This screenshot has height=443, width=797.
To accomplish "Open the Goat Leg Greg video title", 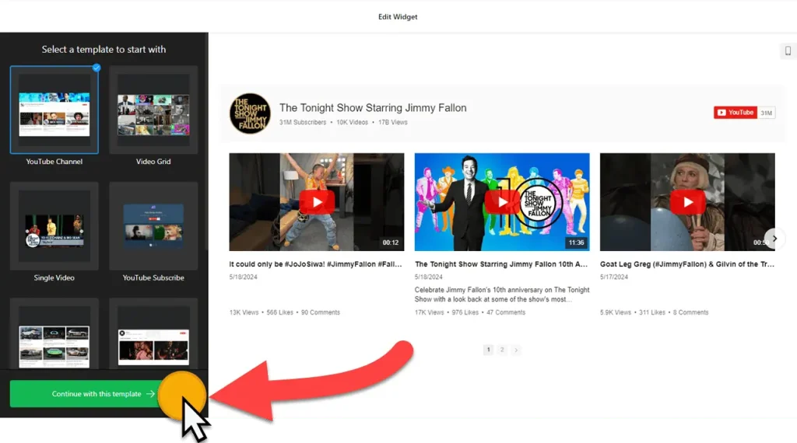I will pos(687,264).
